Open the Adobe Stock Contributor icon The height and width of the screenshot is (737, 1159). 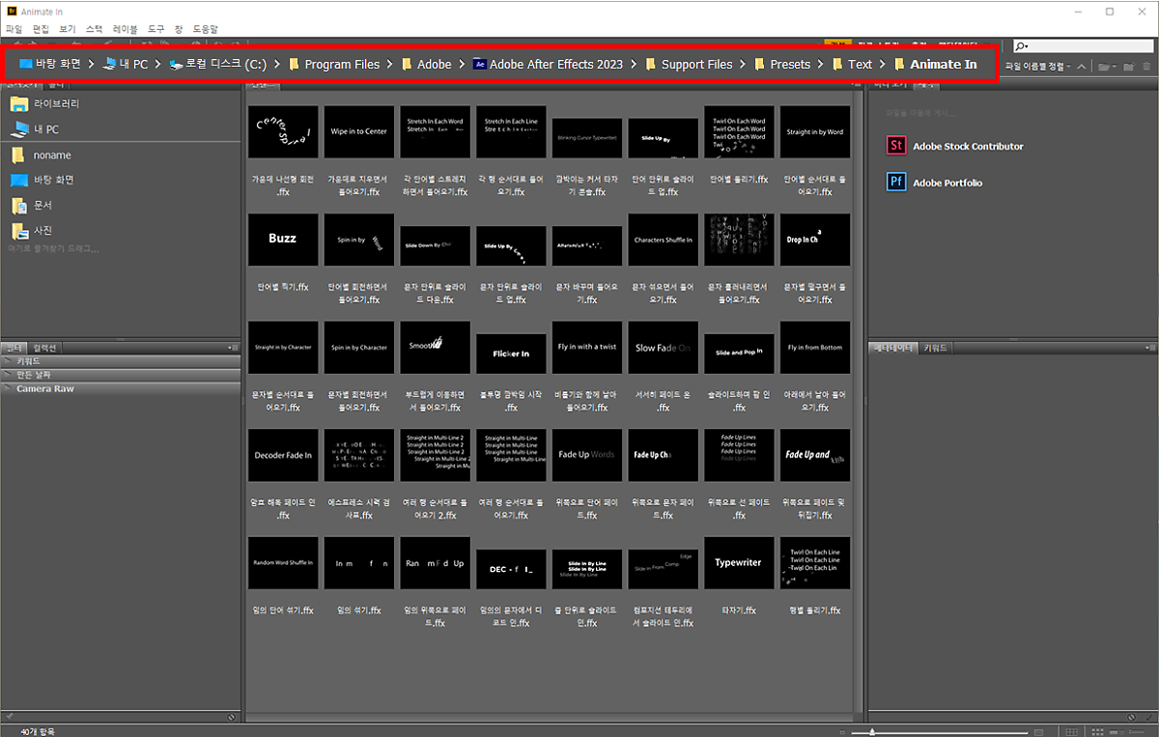click(895, 146)
